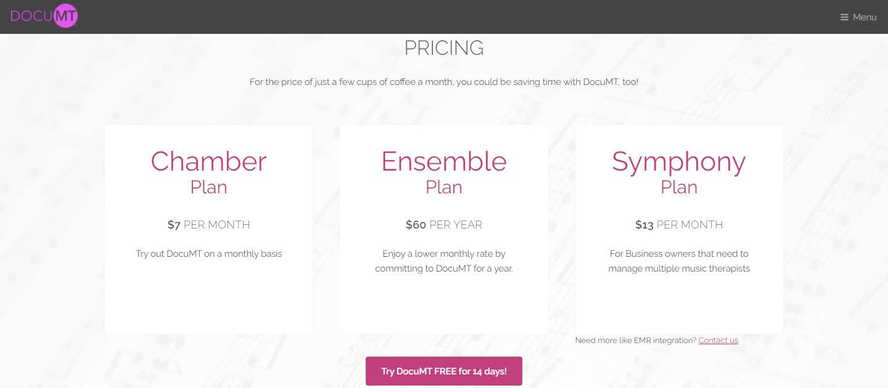Click the word Plan under Ensemble
Image resolution: width=888 pixels, height=388 pixels.
tap(444, 187)
